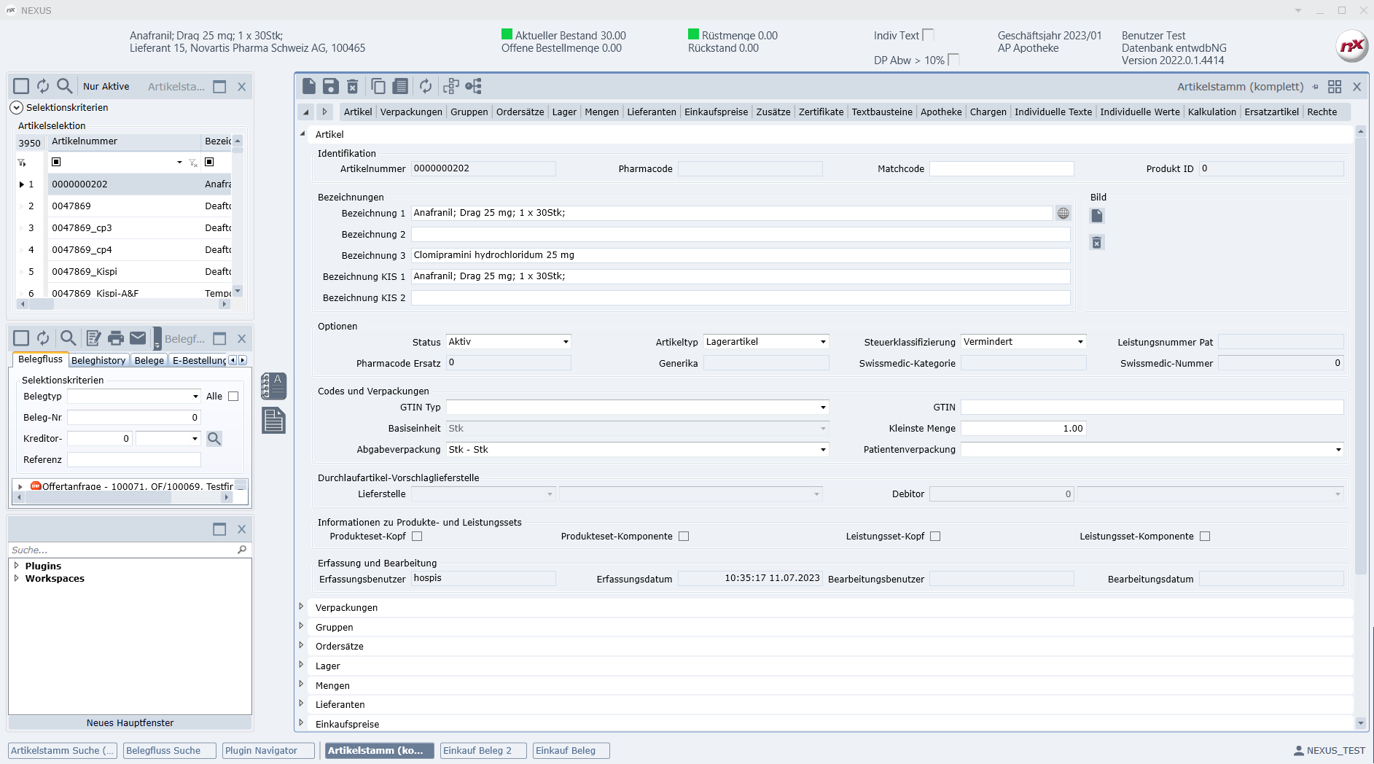This screenshot has width=1374, height=764.
Task: Add an image with the Bild document icon
Action: (1097, 216)
